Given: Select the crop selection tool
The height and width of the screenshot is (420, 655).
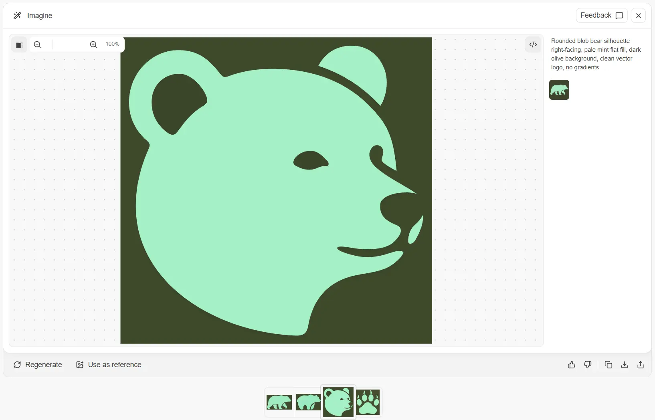Looking at the screenshot, I should click(19, 44).
